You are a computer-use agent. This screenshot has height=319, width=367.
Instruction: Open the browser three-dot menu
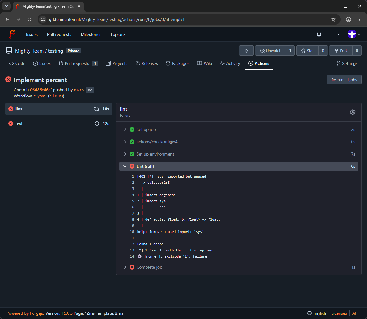coord(360,19)
